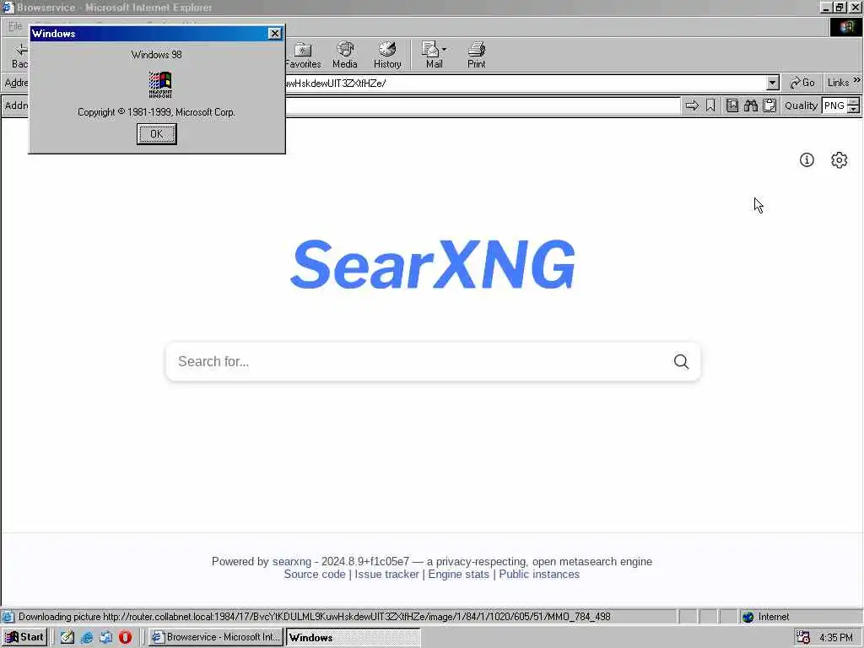Switch to Browservice taskbar button

click(216, 637)
